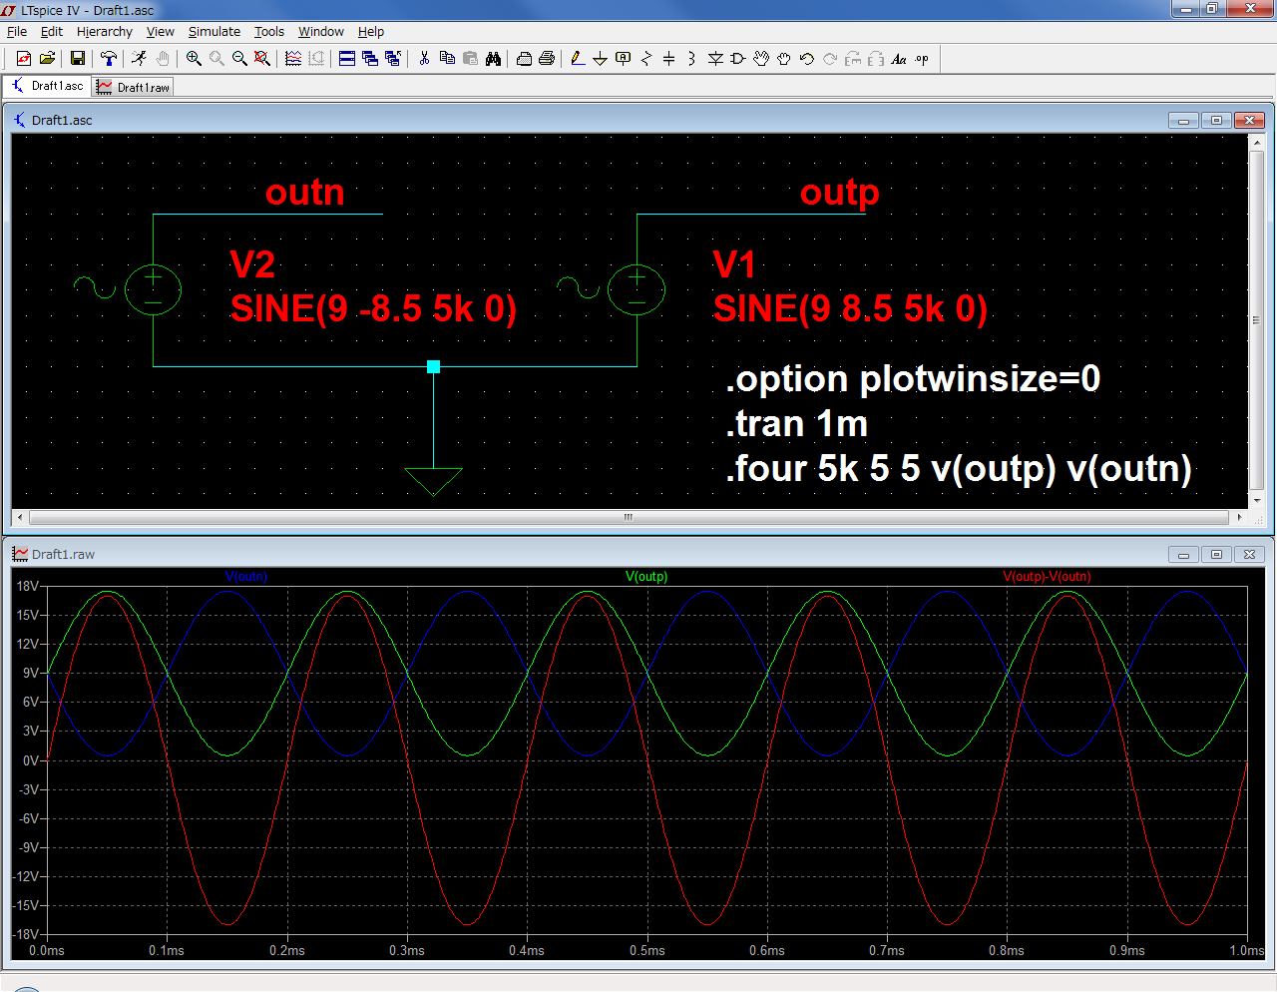Open Control Panel hammer icon
Viewport: 1277px width, 992px height.
point(108,59)
